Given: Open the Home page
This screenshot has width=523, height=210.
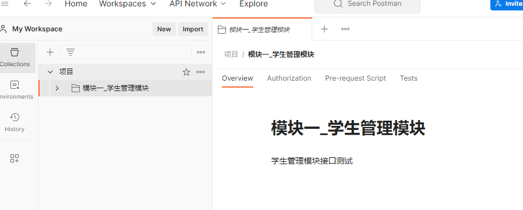Looking at the screenshot, I should [76, 4].
